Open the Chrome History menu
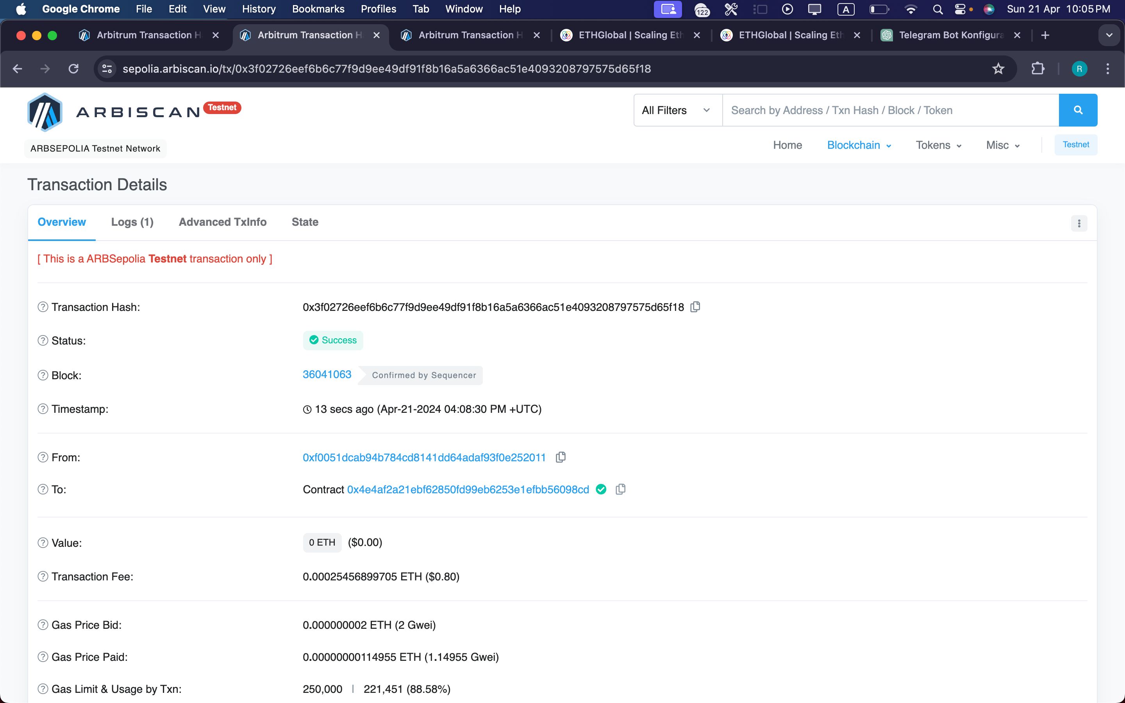This screenshot has width=1125, height=703. 259,9
